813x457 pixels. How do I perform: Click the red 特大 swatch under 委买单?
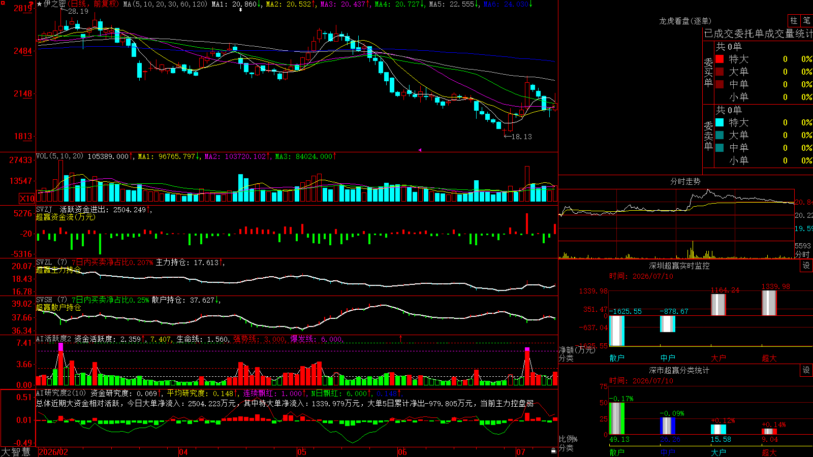click(720, 59)
